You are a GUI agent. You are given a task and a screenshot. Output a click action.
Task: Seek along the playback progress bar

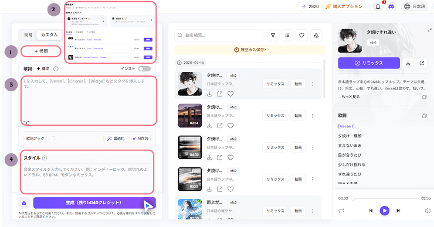pos(385,198)
